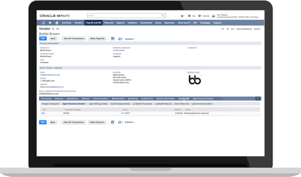Click the Help question mark icon
The height and width of the screenshot is (177, 301).
189,16
